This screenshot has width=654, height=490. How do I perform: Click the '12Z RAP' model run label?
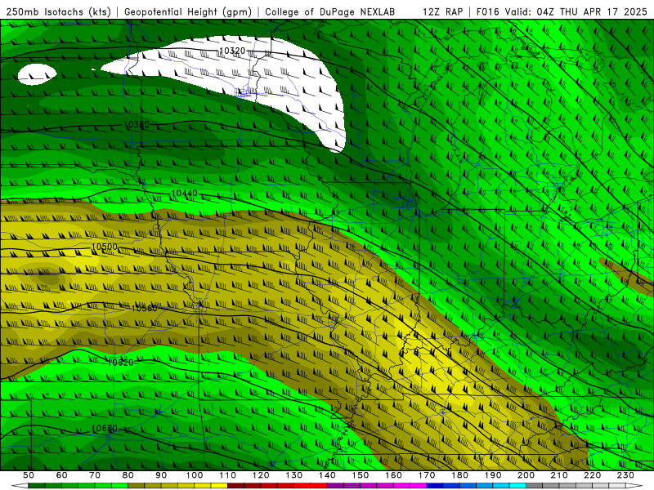(442, 12)
